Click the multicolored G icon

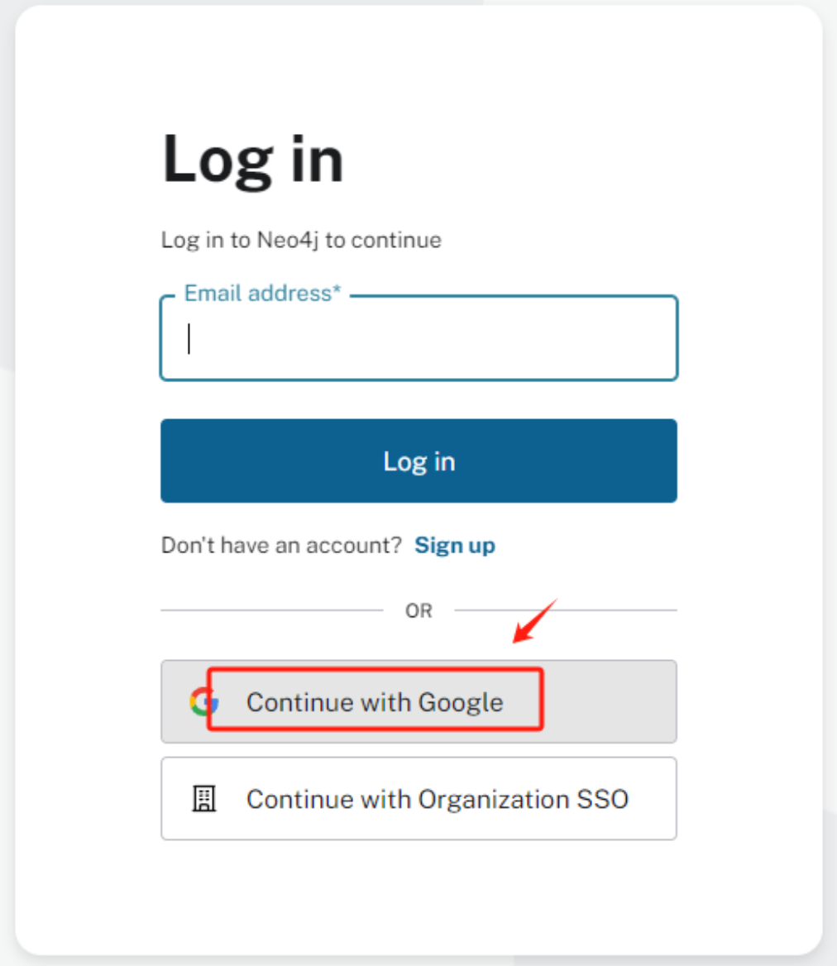203,702
